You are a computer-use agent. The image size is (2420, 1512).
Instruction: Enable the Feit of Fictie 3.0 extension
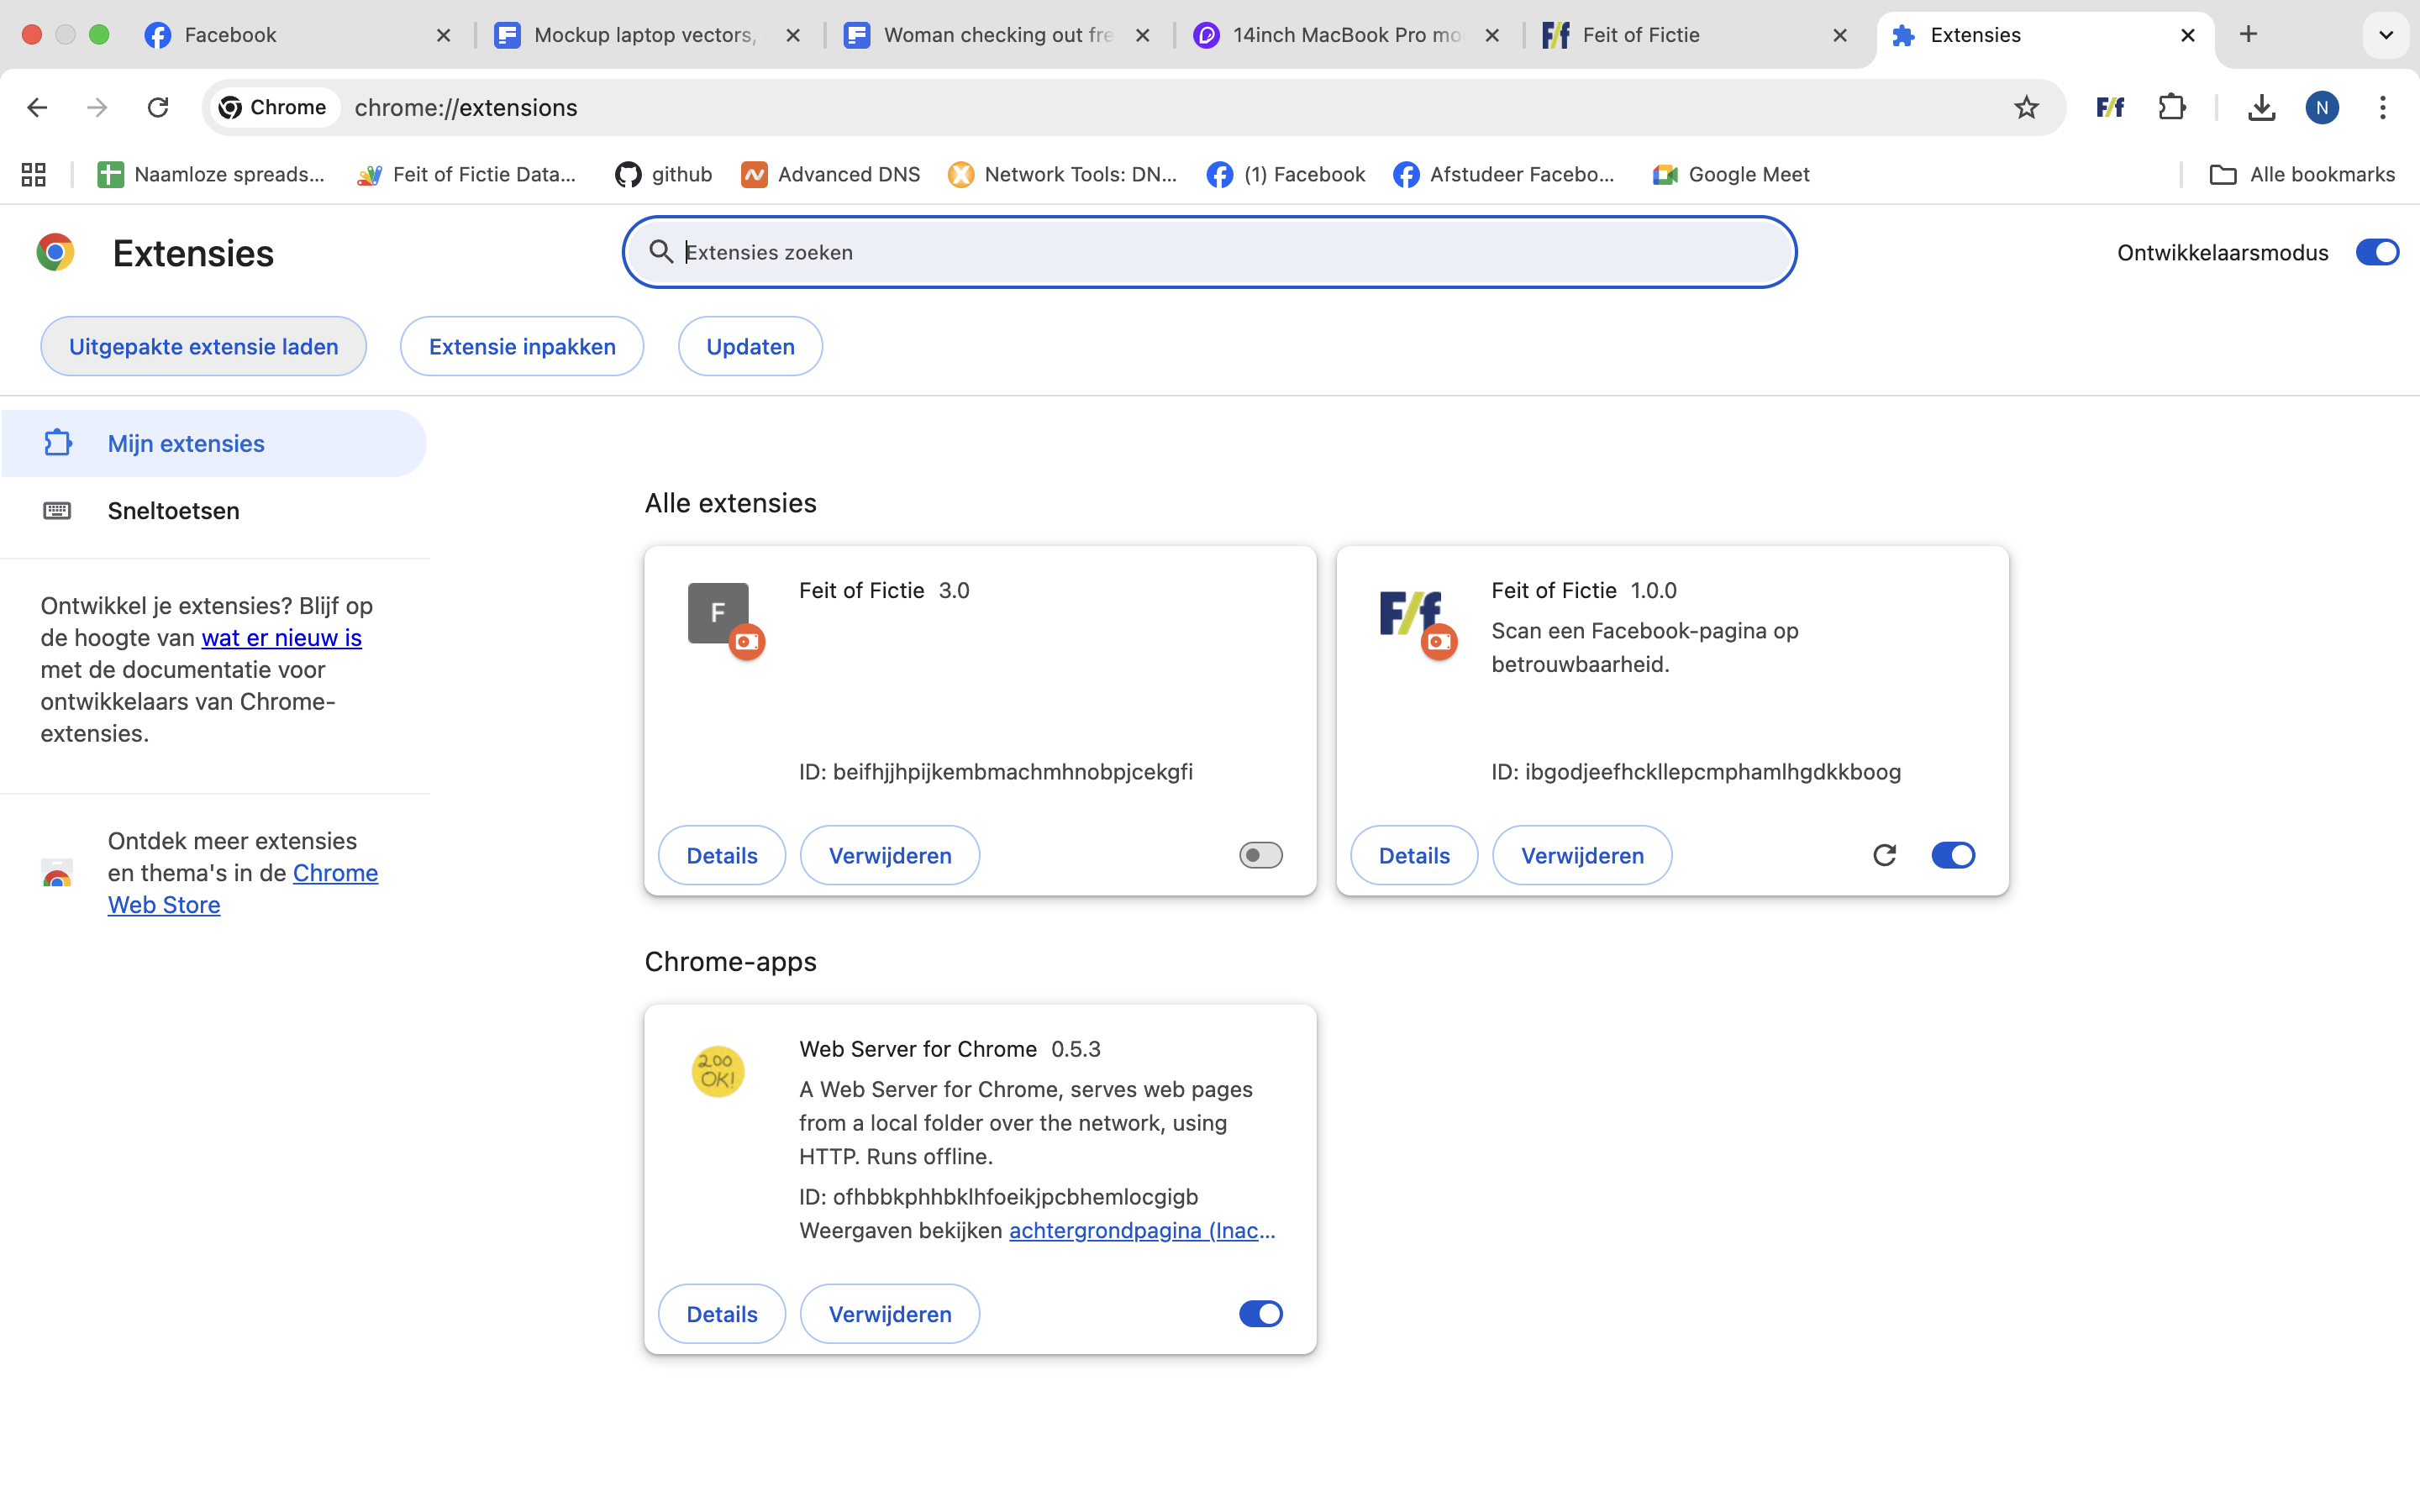point(1259,855)
